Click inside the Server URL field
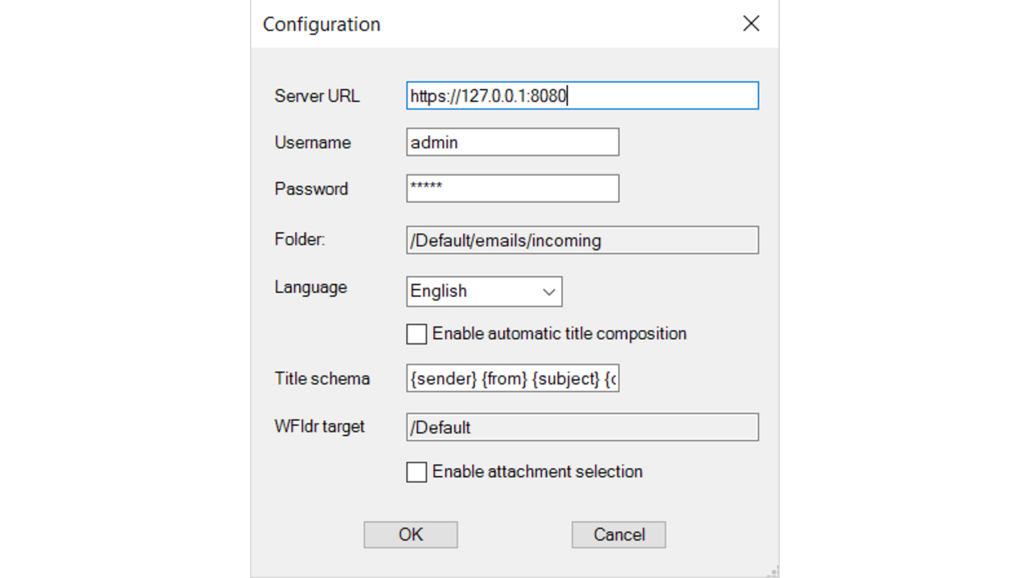The width and height of the screenshot is (1029, 578). click(x=582, y=96)
